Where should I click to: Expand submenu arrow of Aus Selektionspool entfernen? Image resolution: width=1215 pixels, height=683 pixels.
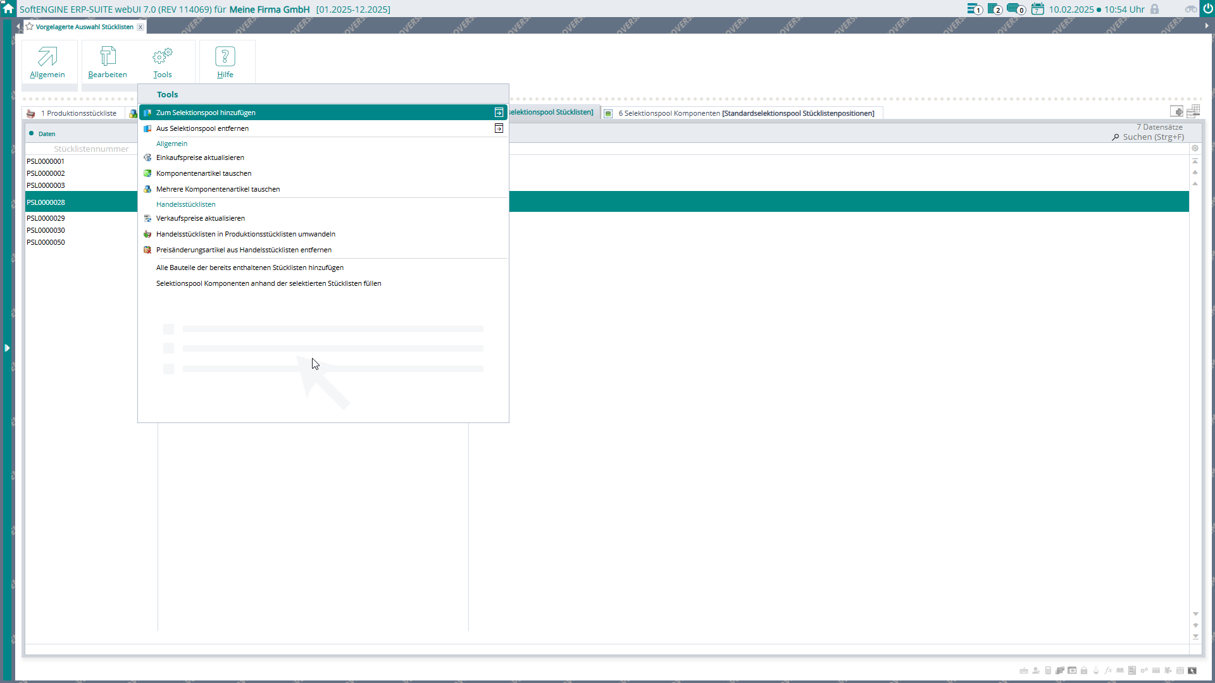point(499,128)
